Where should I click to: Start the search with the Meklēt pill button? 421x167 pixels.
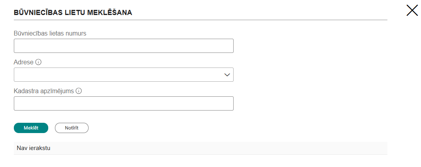click(x=31, y=128)
